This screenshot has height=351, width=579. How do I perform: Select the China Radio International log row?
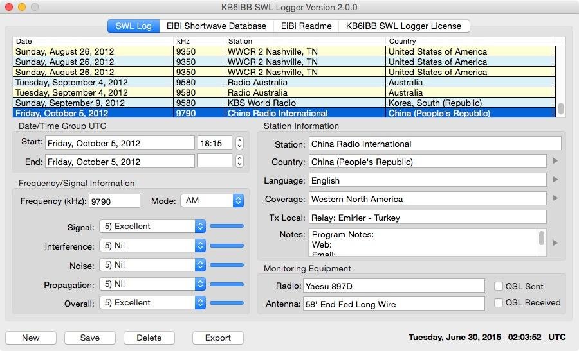click(284, 113)
